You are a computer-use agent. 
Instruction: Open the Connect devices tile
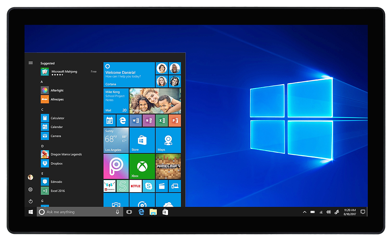coord(175,186)
